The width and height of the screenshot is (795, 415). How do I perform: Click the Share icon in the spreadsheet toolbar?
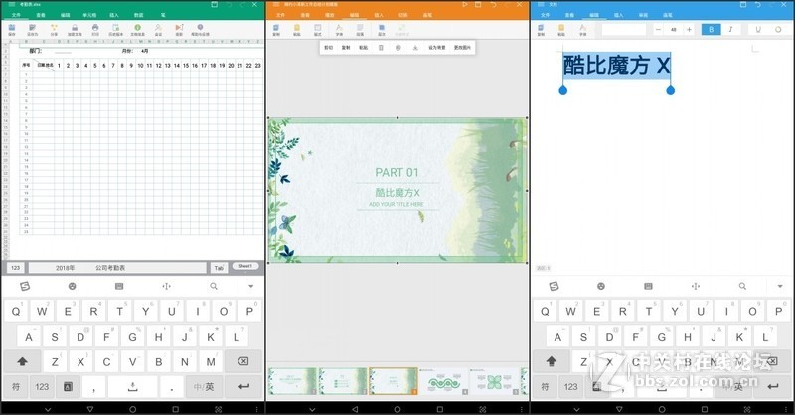tap(54, 30)
